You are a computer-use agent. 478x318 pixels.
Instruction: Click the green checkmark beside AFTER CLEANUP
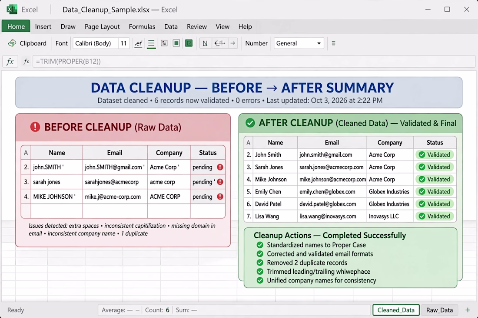(x=250, y=123)
